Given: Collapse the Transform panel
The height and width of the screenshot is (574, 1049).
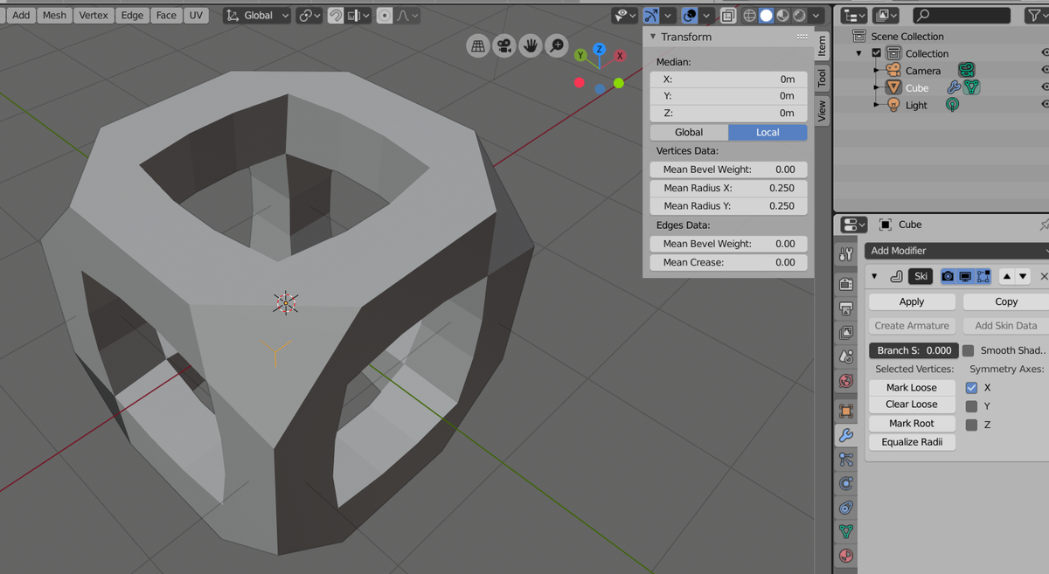Looking at the screenshot, I should click(x=653, y=37).
